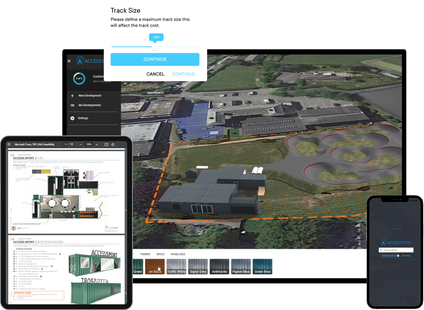Open Settings via the sidebar gear icon
The height and width of the screenshot is (310, 424).
pos(72,118)
